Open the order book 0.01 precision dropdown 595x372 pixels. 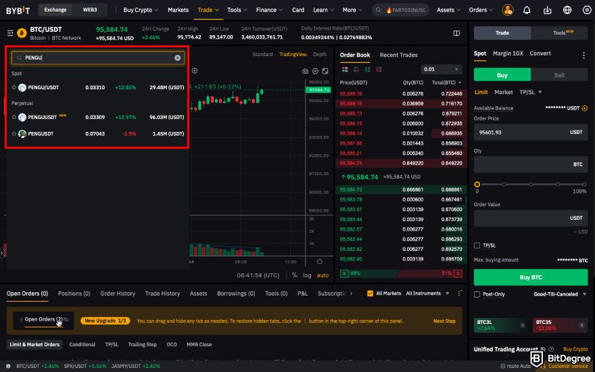pyautogui.click(x=442, y=70)
